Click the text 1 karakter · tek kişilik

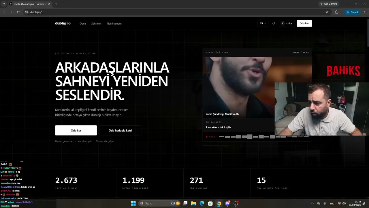click(218, 127)
